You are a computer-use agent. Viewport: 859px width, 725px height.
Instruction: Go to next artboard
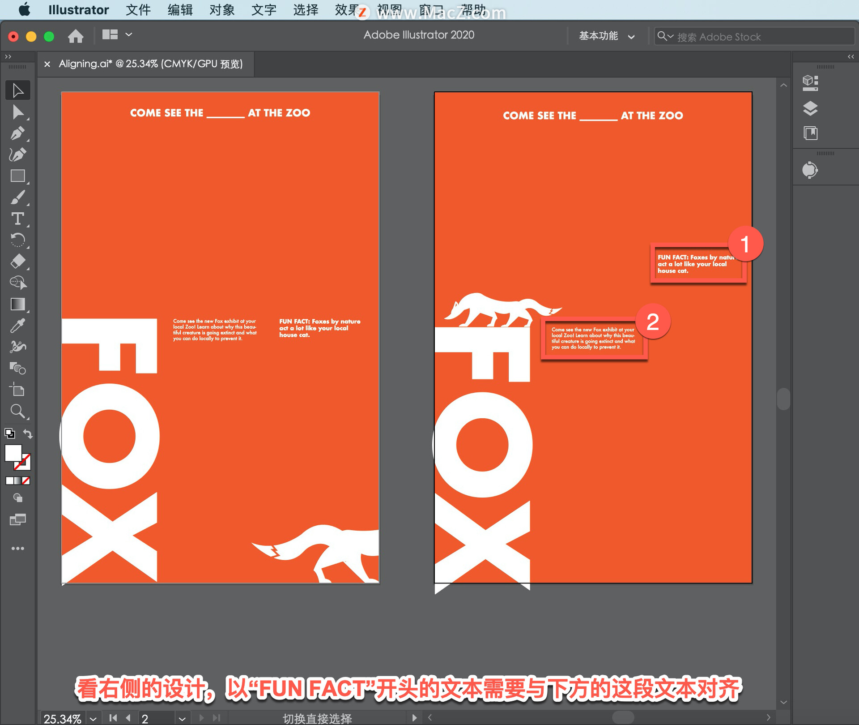tap(201, 718)
